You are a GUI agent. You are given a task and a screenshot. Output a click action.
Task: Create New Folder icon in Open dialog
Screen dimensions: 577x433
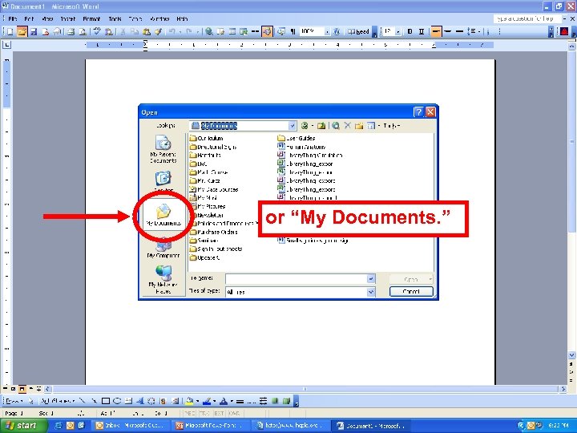(x=359, y=126)
